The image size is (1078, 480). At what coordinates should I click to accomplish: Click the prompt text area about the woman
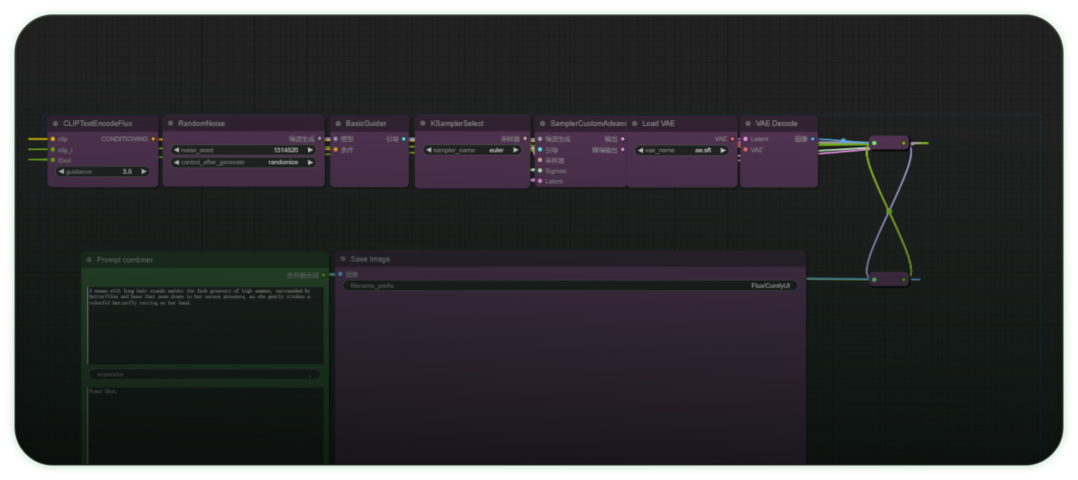click(205, 325)
